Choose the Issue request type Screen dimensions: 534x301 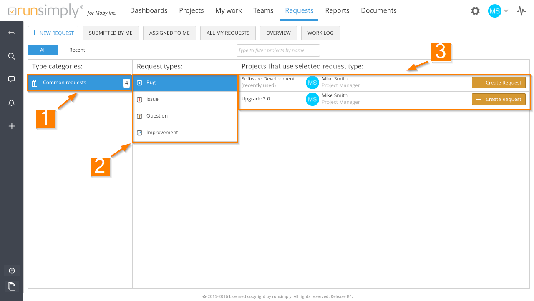click(185, 100)
